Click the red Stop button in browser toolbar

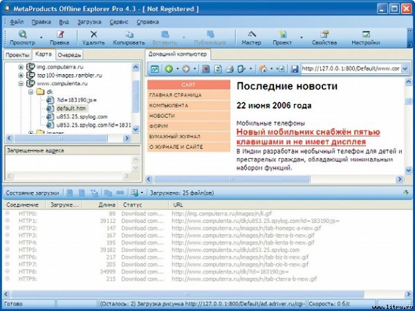tap(205, 69)
